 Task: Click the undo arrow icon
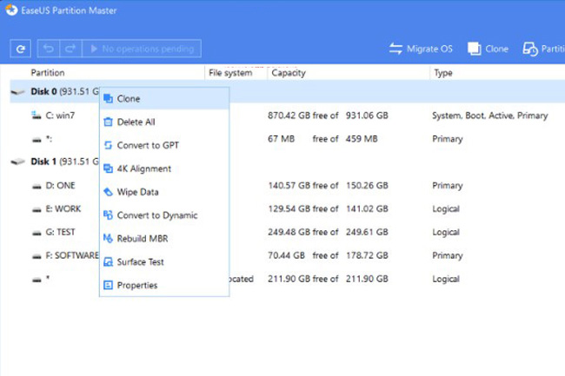point(49,49)
